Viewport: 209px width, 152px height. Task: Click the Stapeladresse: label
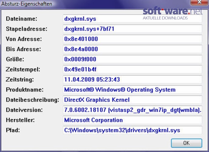(x=27, y=29)
